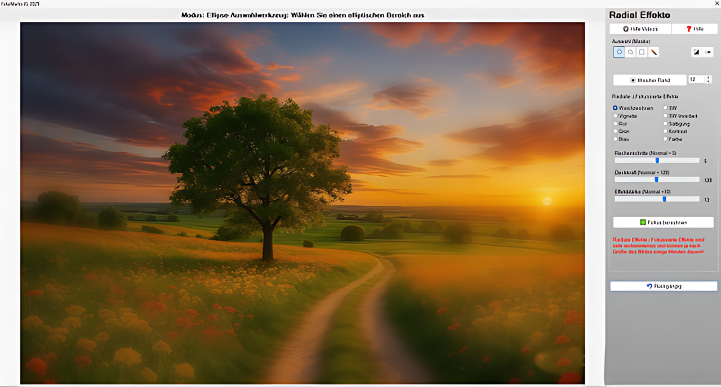Select the ellipse selection tool
This screenshot has width=721, height=387.
[x=619, y=52]
